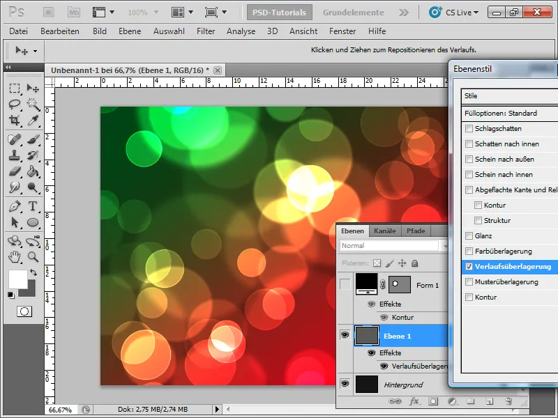Select the Move tool in toolbox
The image size is (558, 418).
[x=33, y=88]
